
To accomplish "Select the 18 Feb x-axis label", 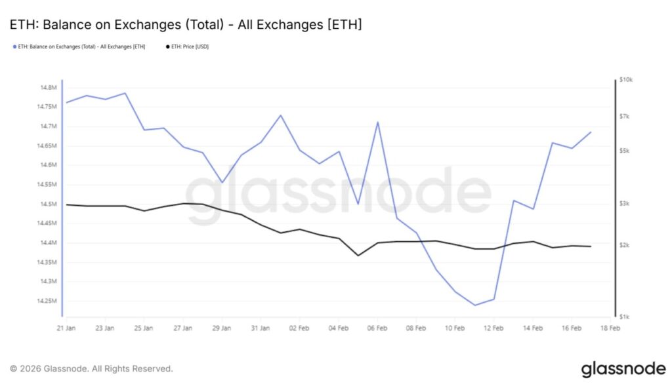I will click(610, 328).
